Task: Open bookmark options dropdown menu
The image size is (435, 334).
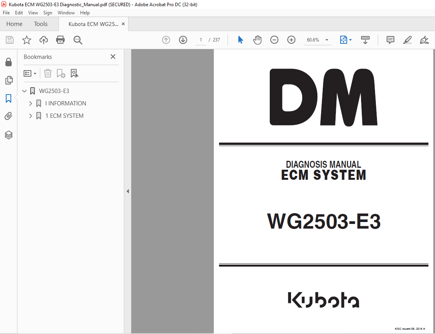Action: [x=30, y=73]
